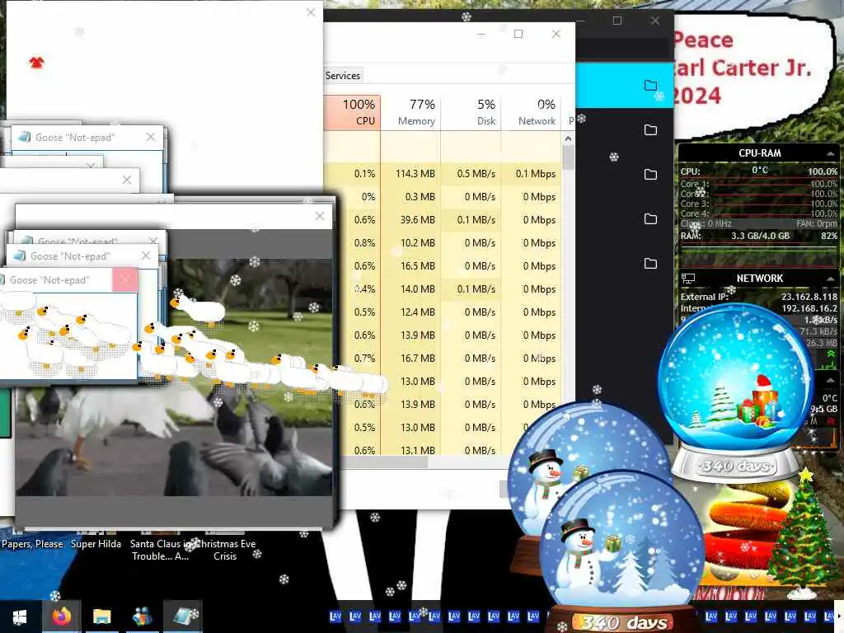Screen dimensions: 844x633
Task: Click the 0.5 MB/s disk value
Action: (x=476, y=174)
